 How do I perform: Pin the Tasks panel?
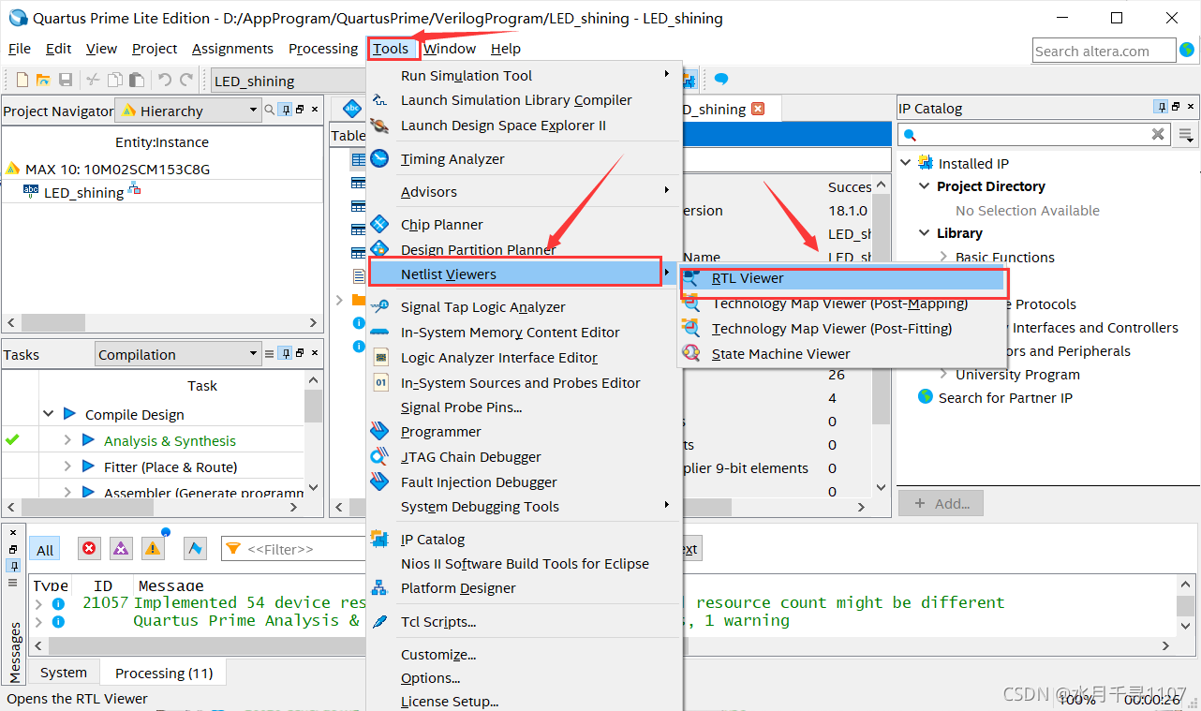[286, 353]
